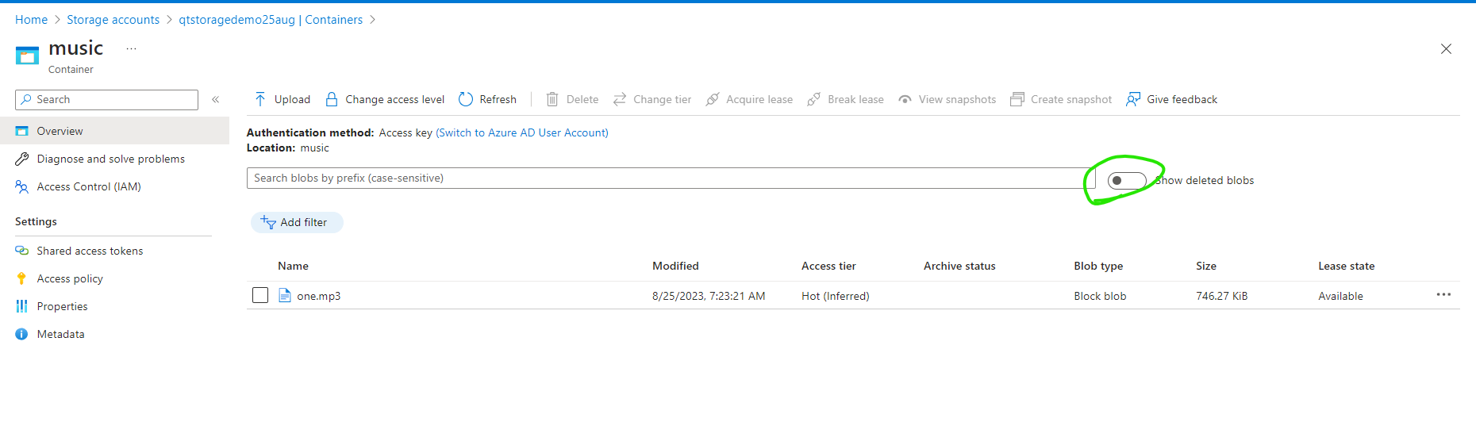
Task: Click the Block blob cell
Action: point(1100,296)
